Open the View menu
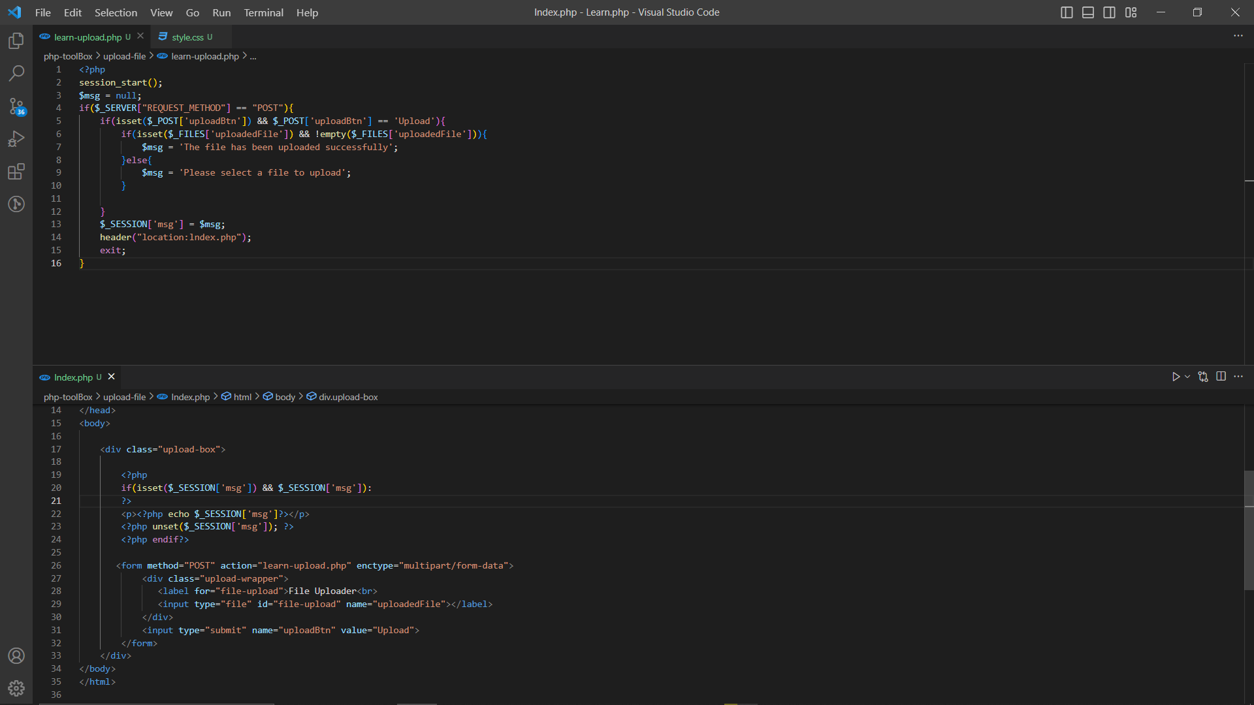Viewport: 1254px width, 705px height. 161,12
